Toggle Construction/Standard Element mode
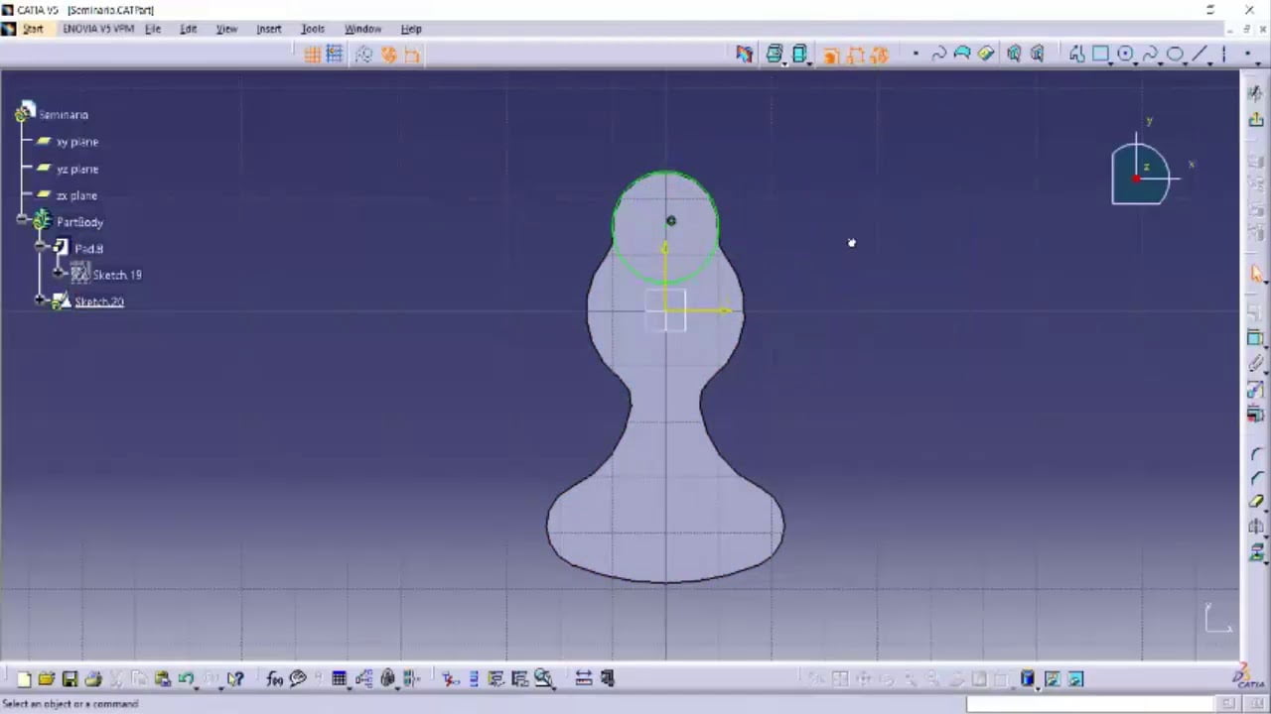Screen dimensions: 1271x714 point(363,55)
